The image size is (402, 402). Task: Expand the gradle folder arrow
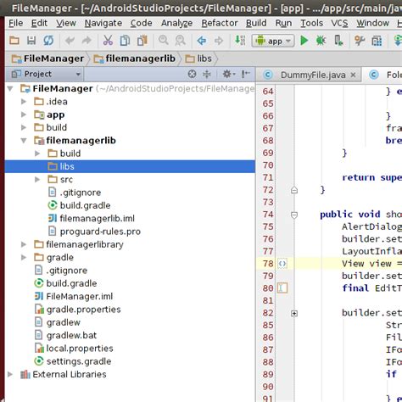click(24, 258)
